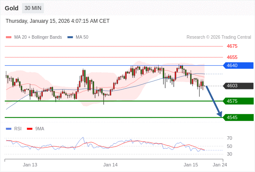Click the green 4545 support price tag
The height and width of the screenshot is (172, 255).
(x=238, y=117)
